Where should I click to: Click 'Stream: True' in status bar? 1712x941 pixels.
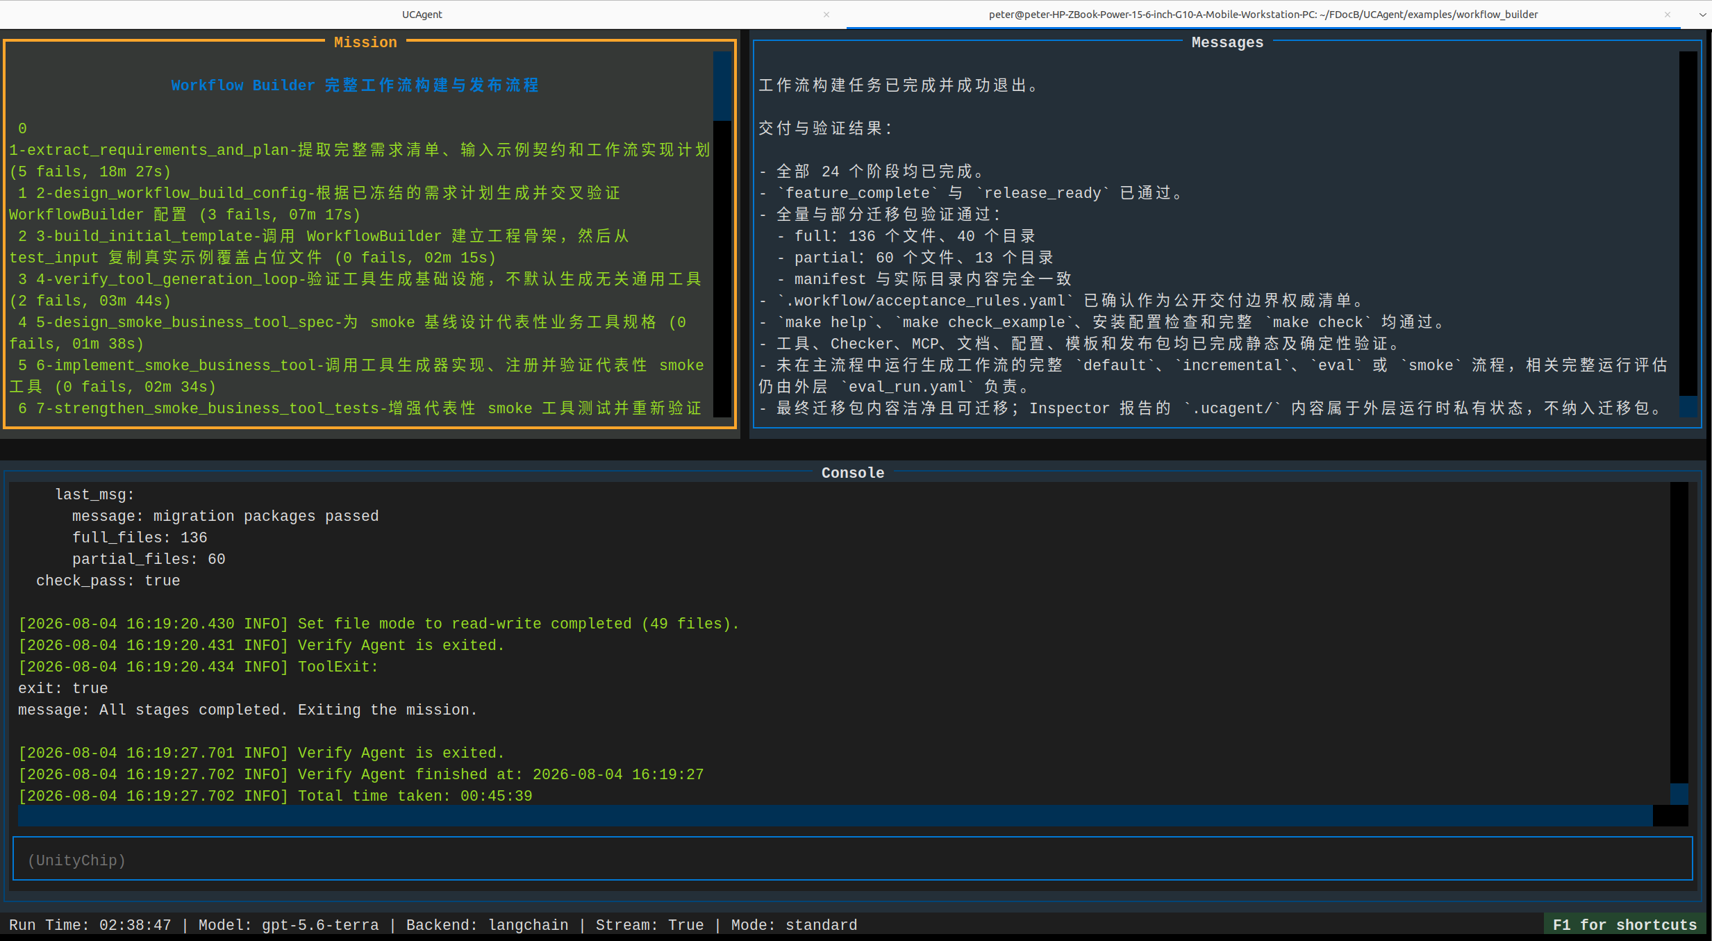coord(650,925)
